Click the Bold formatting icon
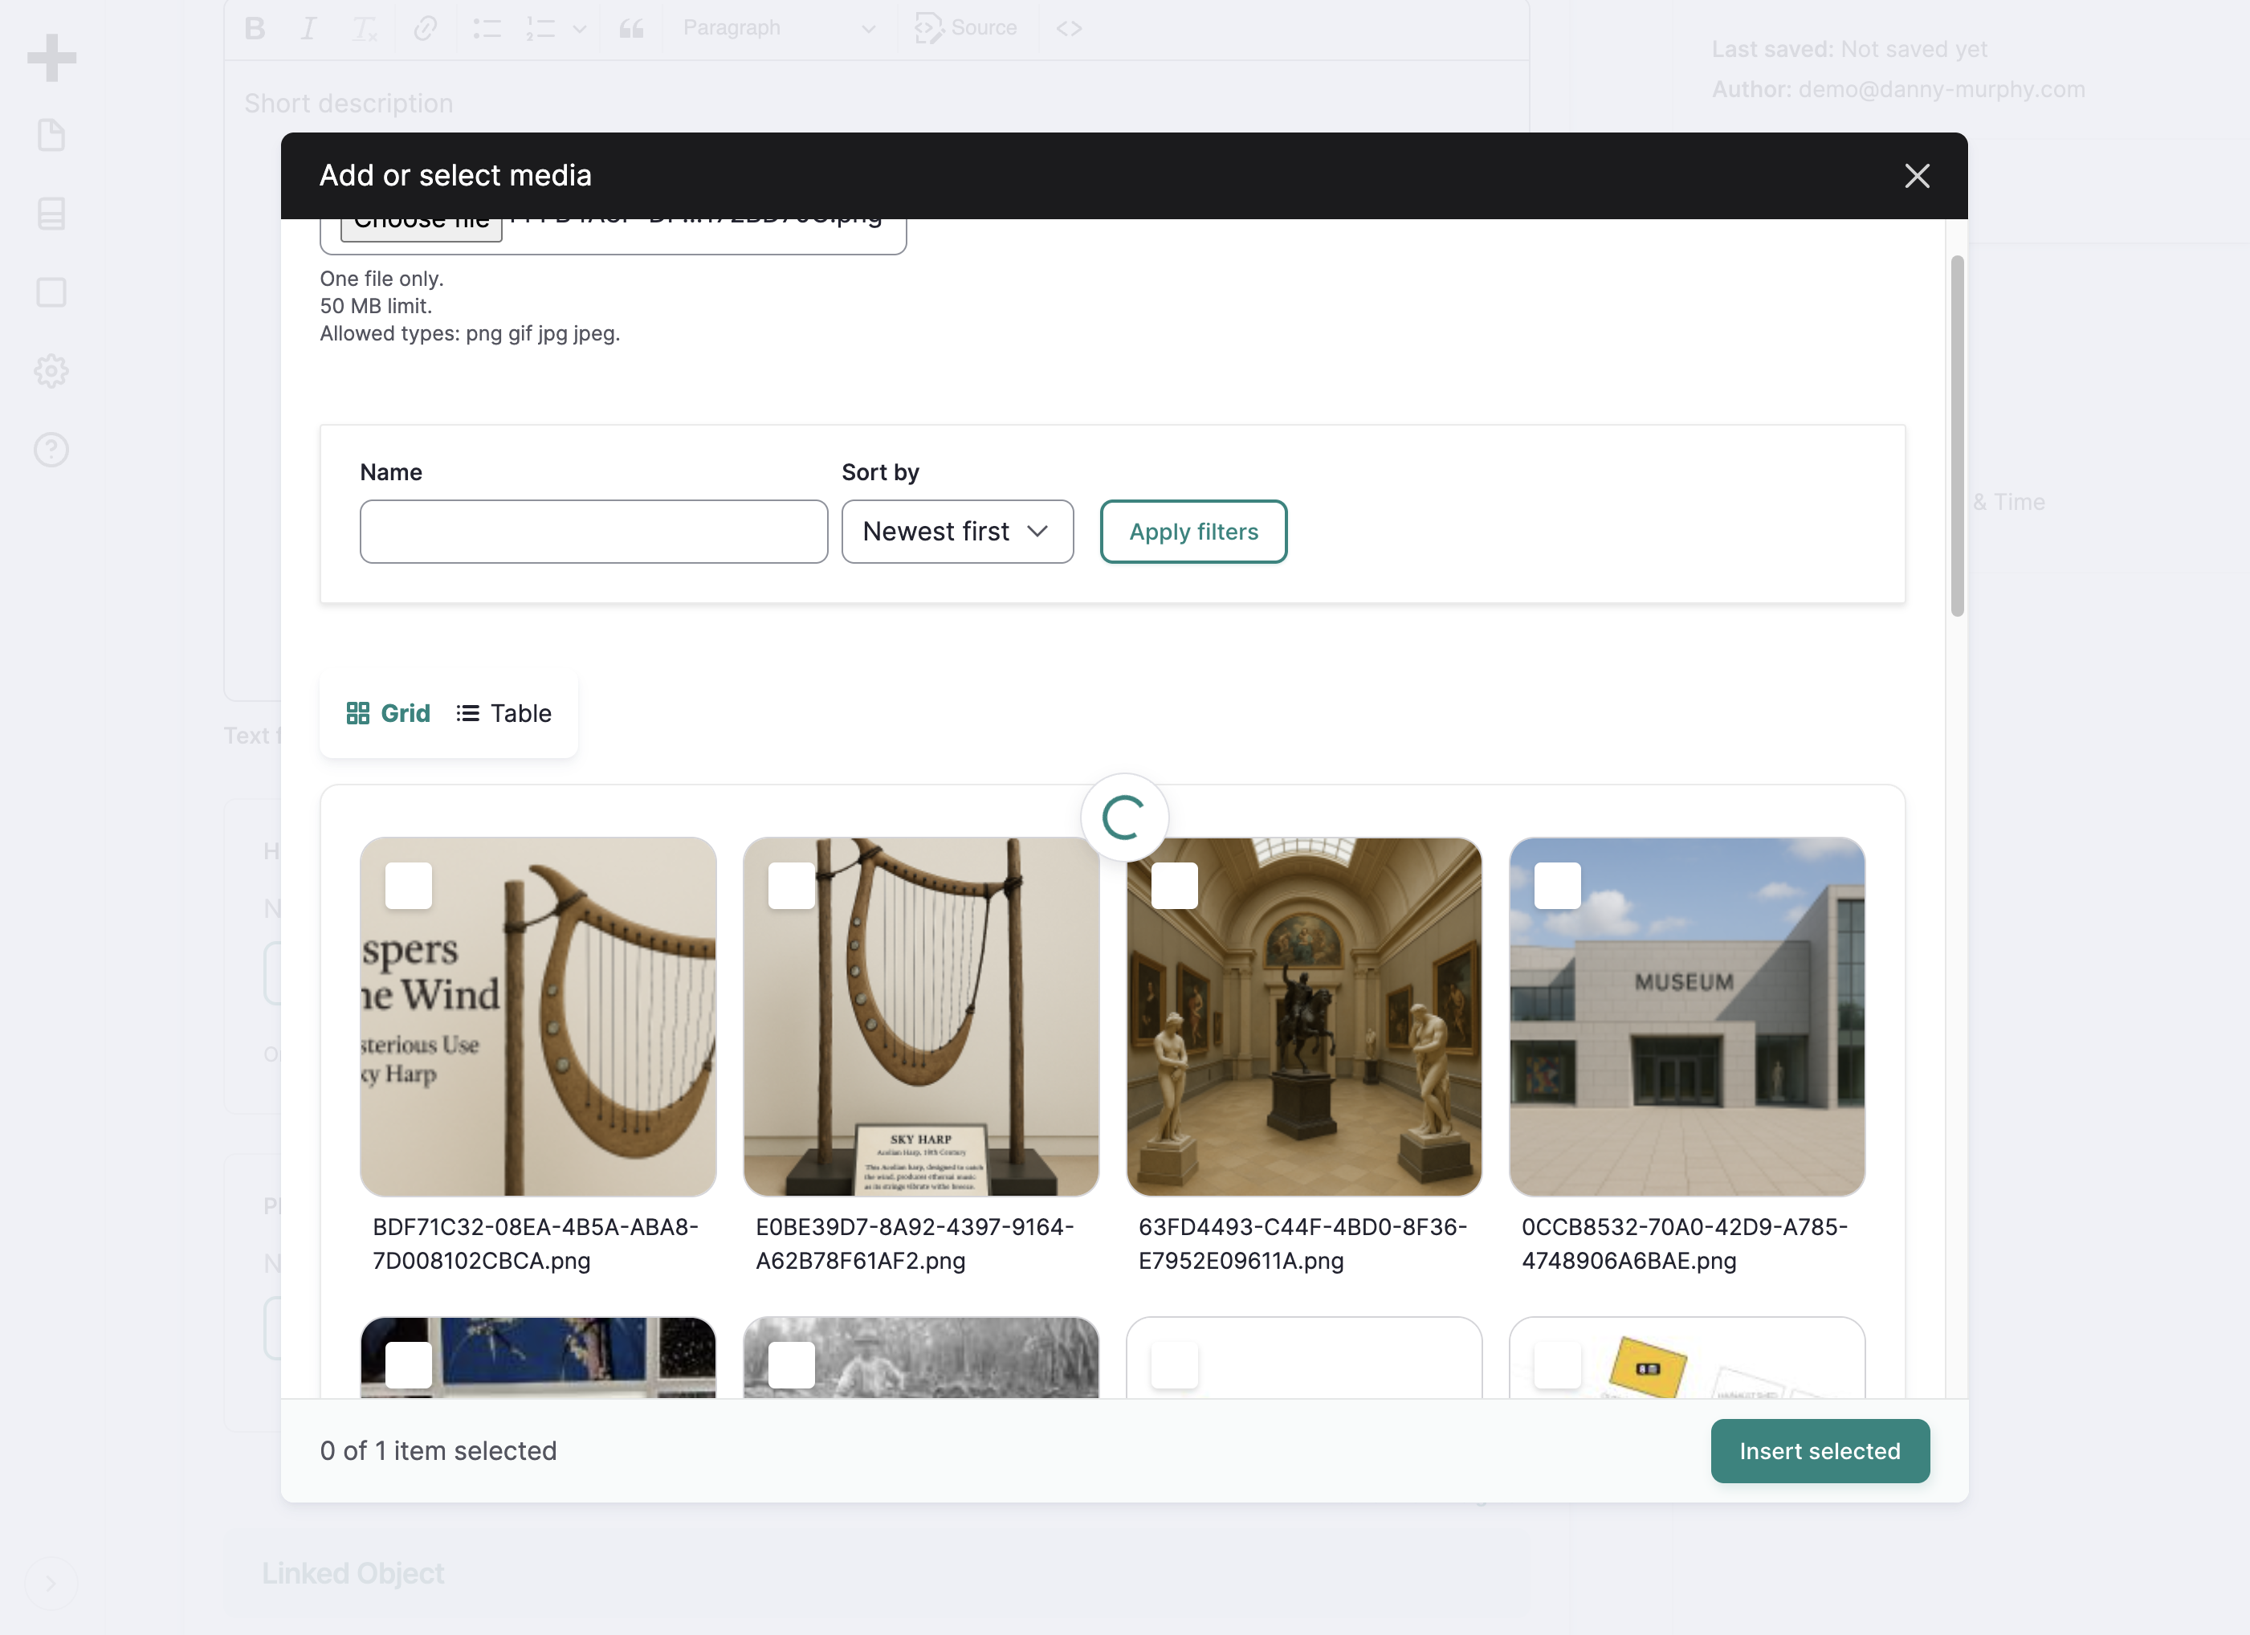Viewport: 2250px width, 1635px height. coord(255,28)
